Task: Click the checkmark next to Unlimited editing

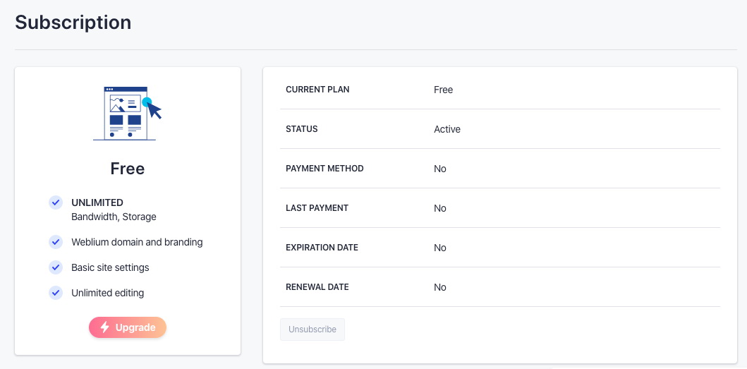Action: pyautogui.click(x=56, y=293)
